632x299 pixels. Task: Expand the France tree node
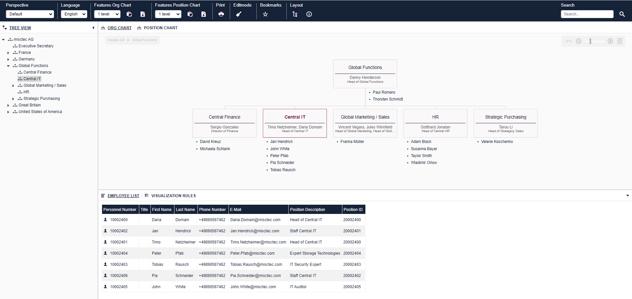click(x=8, y=53)
